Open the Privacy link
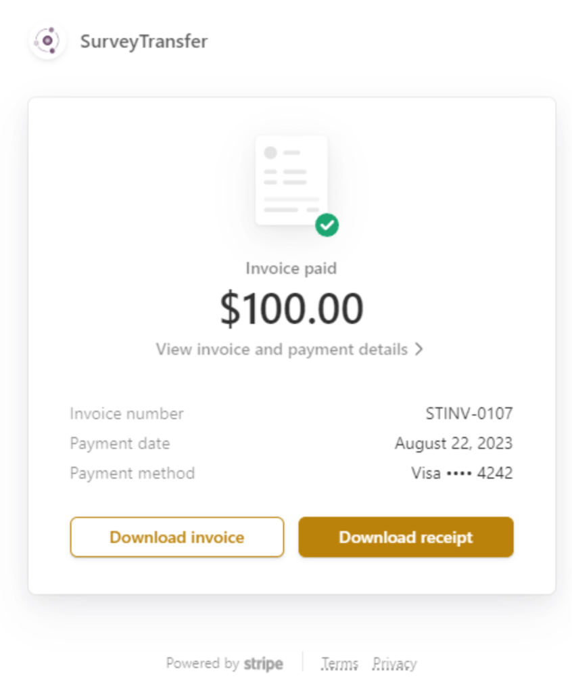The image size is (572, 693). [394, 663]
